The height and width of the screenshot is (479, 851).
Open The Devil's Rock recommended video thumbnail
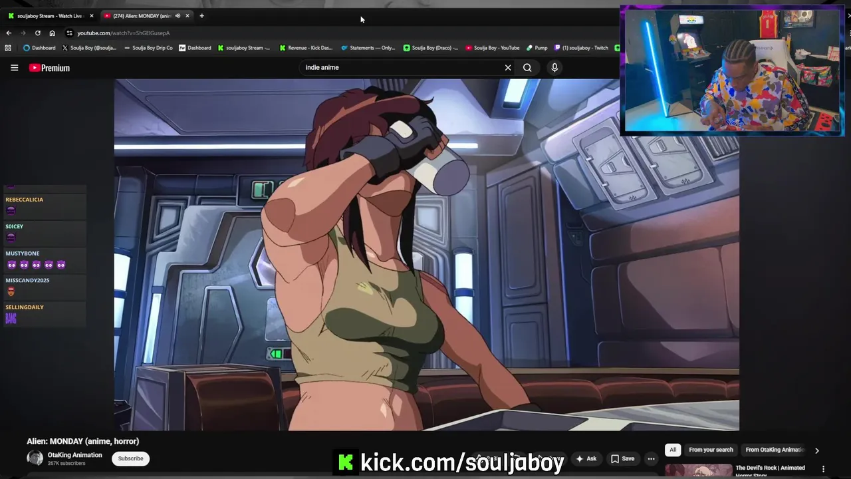click(698, 471)
